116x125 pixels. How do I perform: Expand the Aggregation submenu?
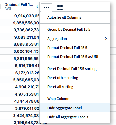(75, 39)
